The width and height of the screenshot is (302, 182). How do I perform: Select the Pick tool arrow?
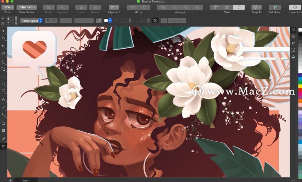[x=3, y=31]
